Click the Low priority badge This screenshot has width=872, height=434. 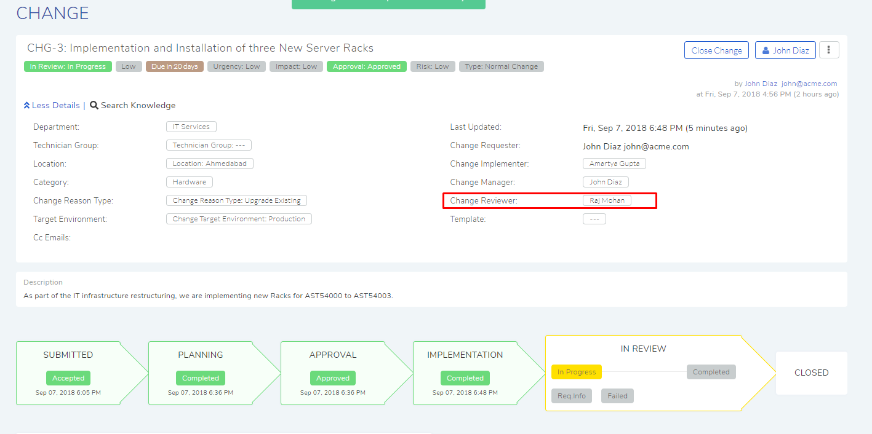pyautogui.click(x=129, y=66)
